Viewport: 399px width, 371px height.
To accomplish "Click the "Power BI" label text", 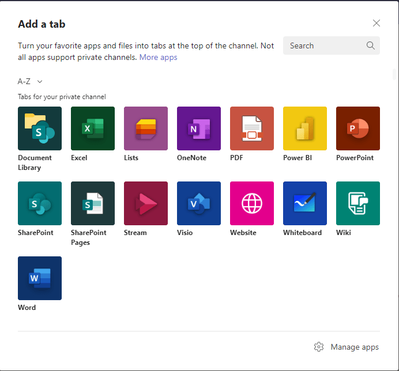I will (298, 158).
